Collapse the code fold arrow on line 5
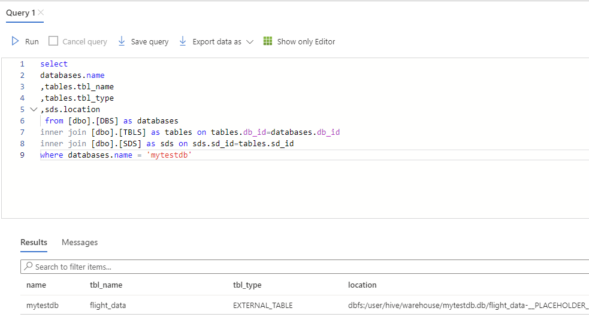589x317 pixels. coord(33,110)
